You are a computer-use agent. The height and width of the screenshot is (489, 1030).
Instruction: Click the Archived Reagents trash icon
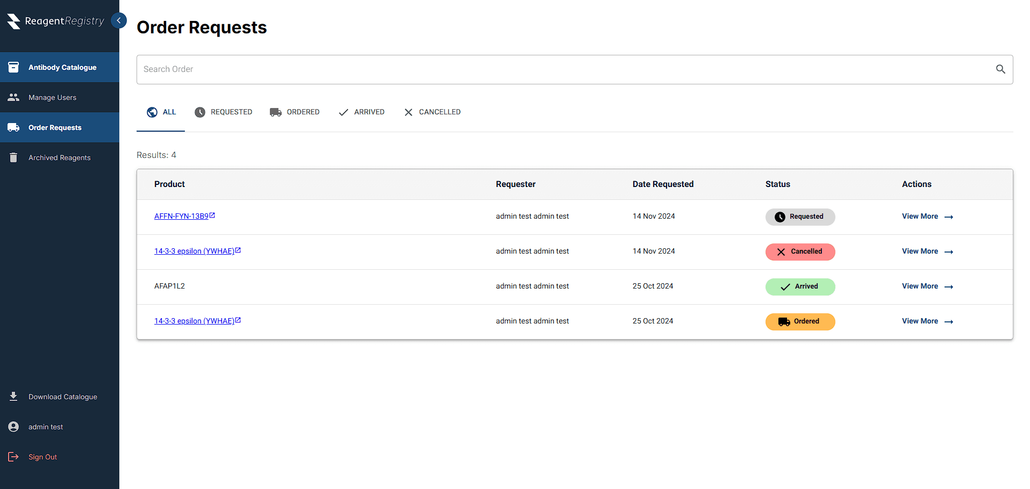click(13, 157)
